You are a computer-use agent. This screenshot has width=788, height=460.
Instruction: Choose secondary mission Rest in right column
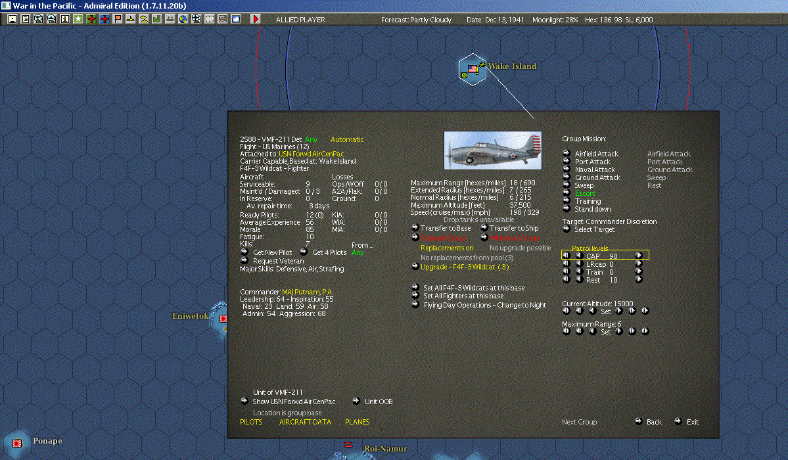click(655, 185)
